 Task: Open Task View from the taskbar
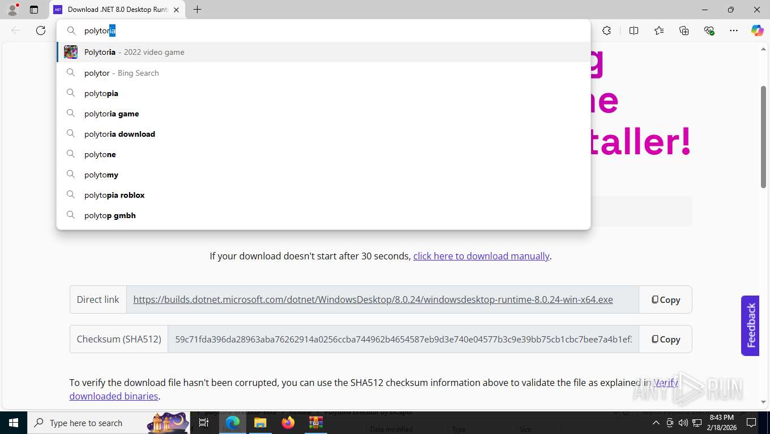204,423
